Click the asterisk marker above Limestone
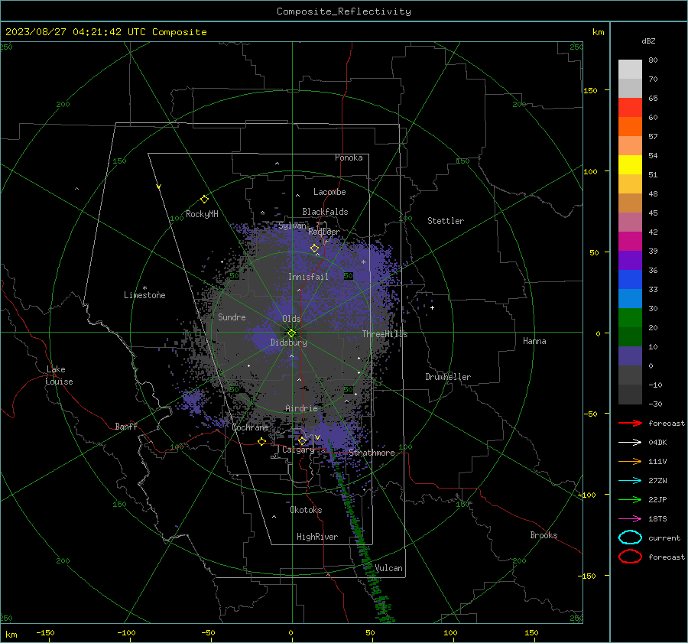 pyautogui.click(x=144, y=288)
